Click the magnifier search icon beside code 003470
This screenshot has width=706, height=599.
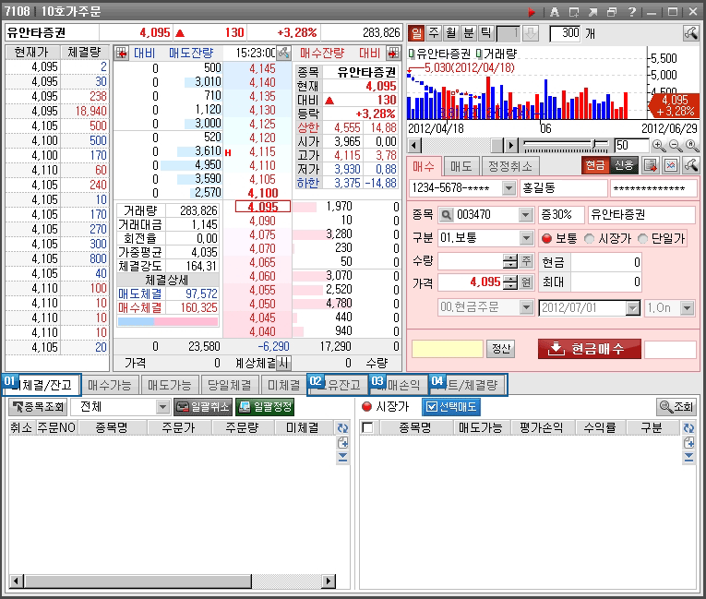point(446,215)
